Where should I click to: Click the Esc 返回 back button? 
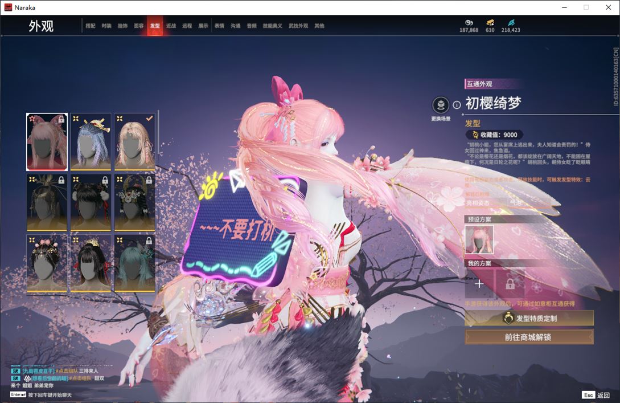click(596, 395)
